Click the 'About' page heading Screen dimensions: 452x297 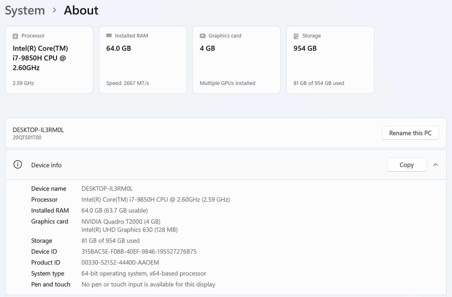point(81,10)
